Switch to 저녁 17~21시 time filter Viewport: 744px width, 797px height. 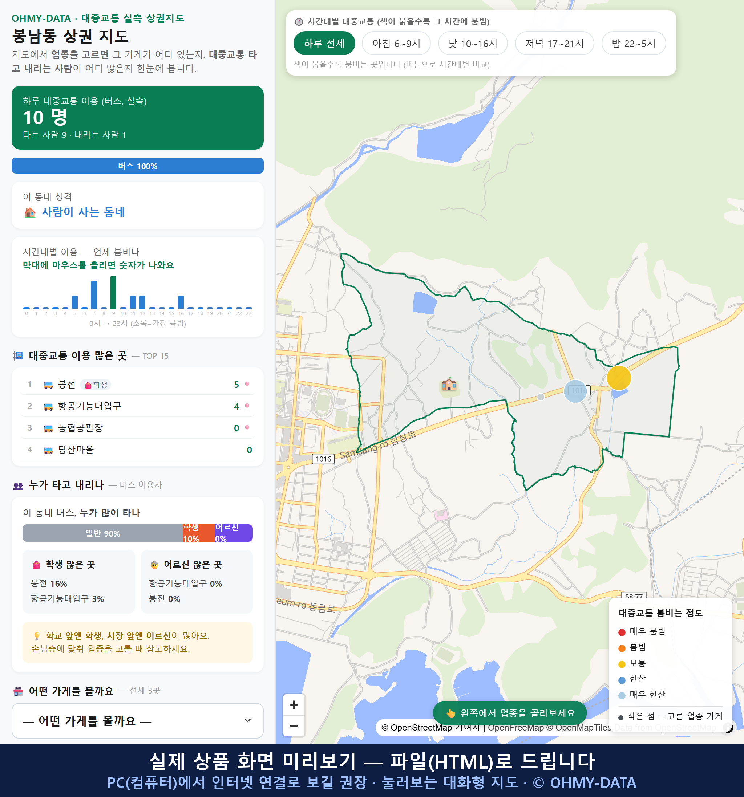coord(554,43)
